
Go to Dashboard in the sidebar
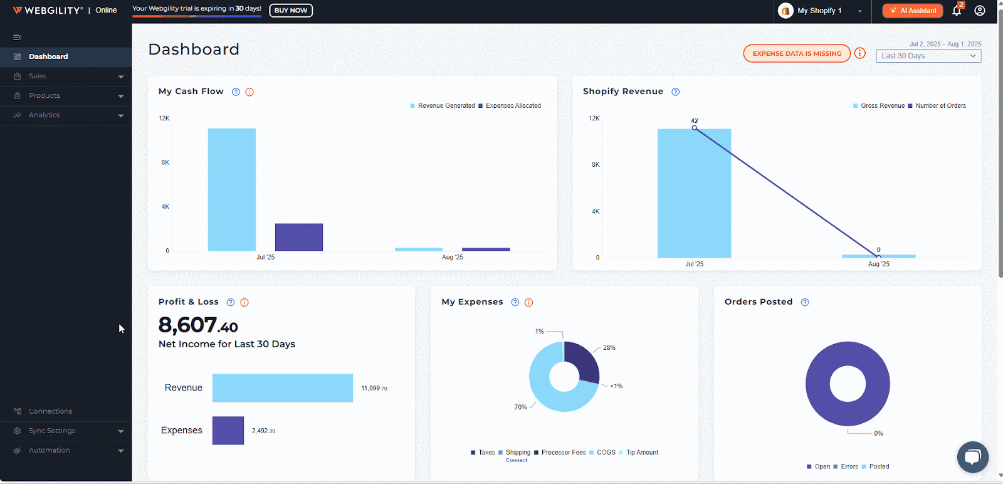point(48,56)
